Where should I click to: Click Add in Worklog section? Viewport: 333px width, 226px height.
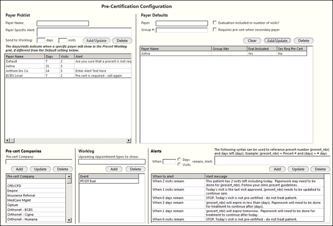(114, 169)
